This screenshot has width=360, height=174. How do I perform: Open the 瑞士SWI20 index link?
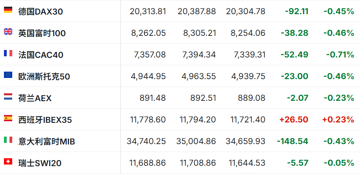pyautogui.click(x=40, y=163)
